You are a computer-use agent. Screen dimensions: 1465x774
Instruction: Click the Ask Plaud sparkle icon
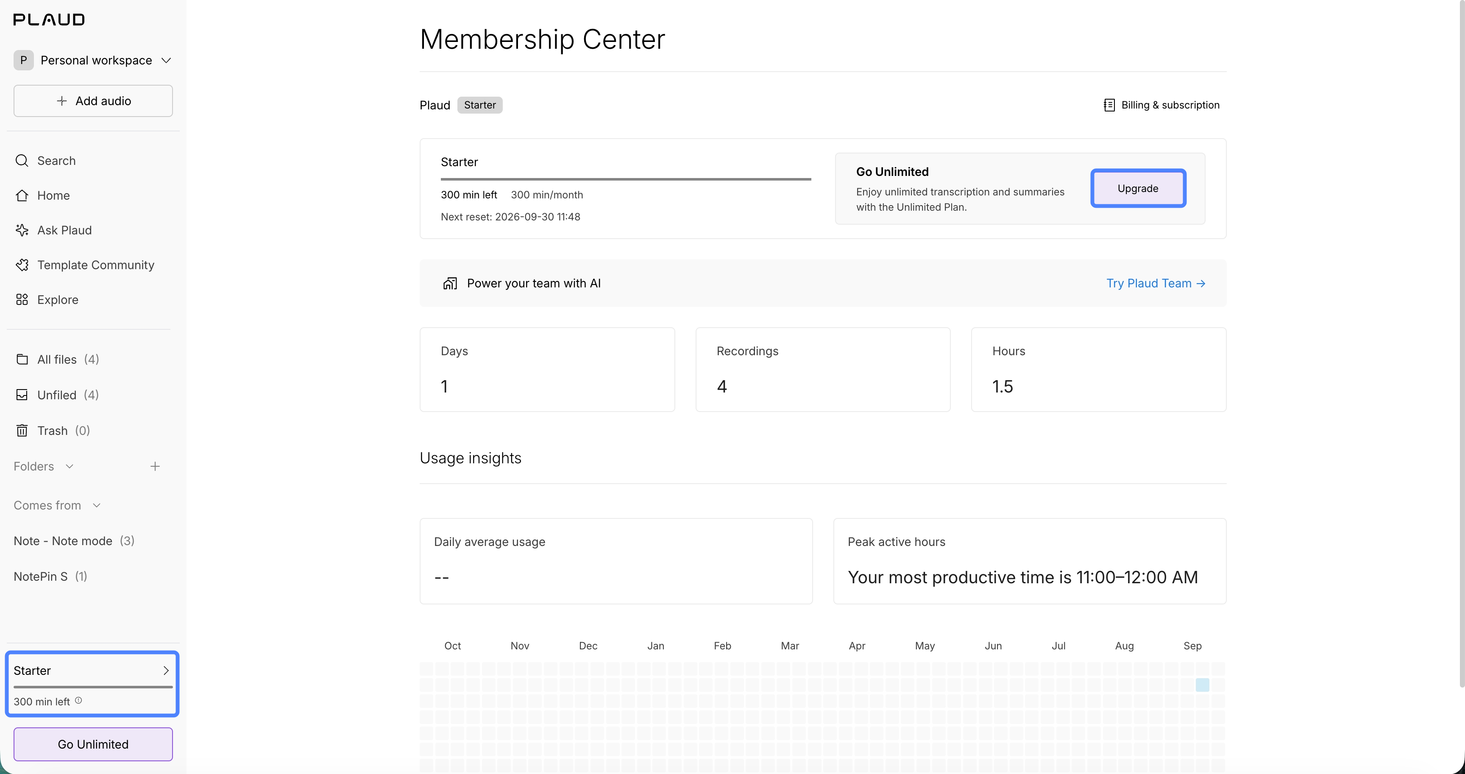[22, 230]
